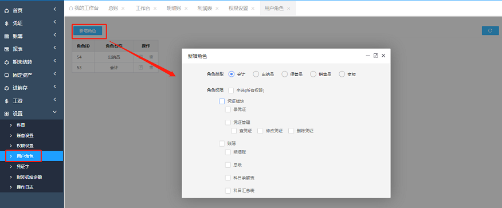Check the 修改凭证 checkbox

pos(260,131)
